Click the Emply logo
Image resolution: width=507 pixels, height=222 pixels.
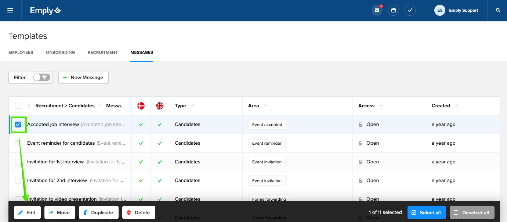46,11
